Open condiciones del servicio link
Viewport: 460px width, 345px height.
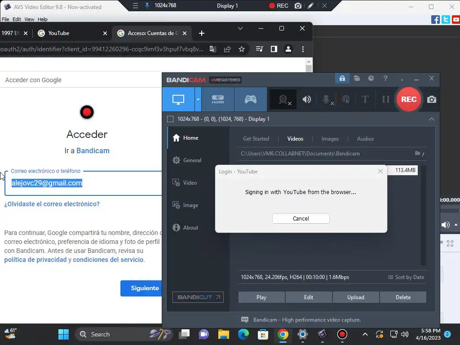pyautogui.click(x=108, y=260)
